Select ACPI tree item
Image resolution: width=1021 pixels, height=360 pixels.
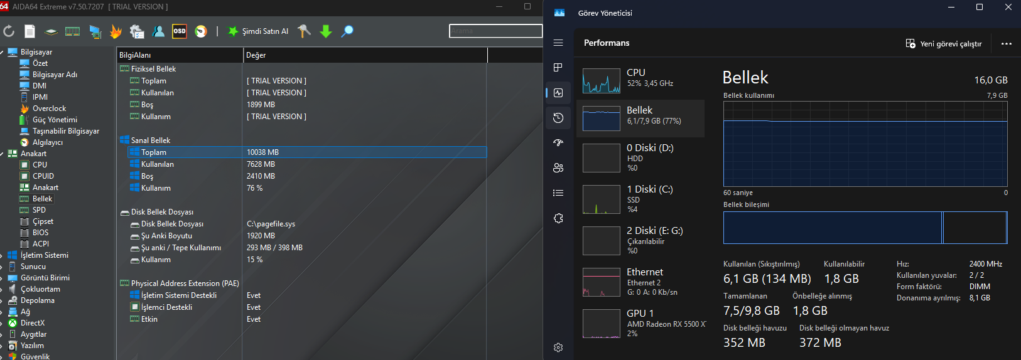[x=41, y=244]
